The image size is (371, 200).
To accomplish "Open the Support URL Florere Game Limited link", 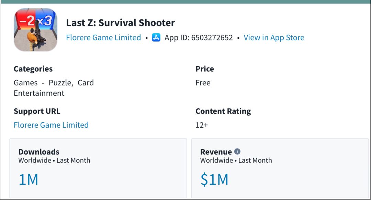I will click(51, 125).
